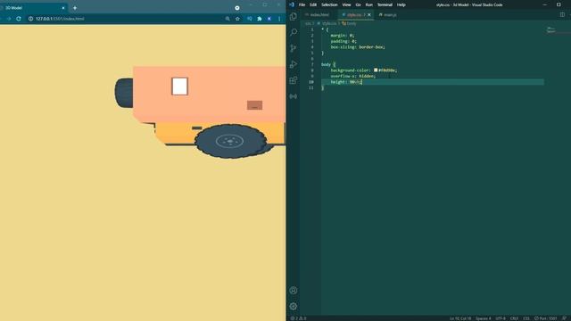Click the UTF-8 encoding indicator
The image size is (571, 321).
[501, 318]
